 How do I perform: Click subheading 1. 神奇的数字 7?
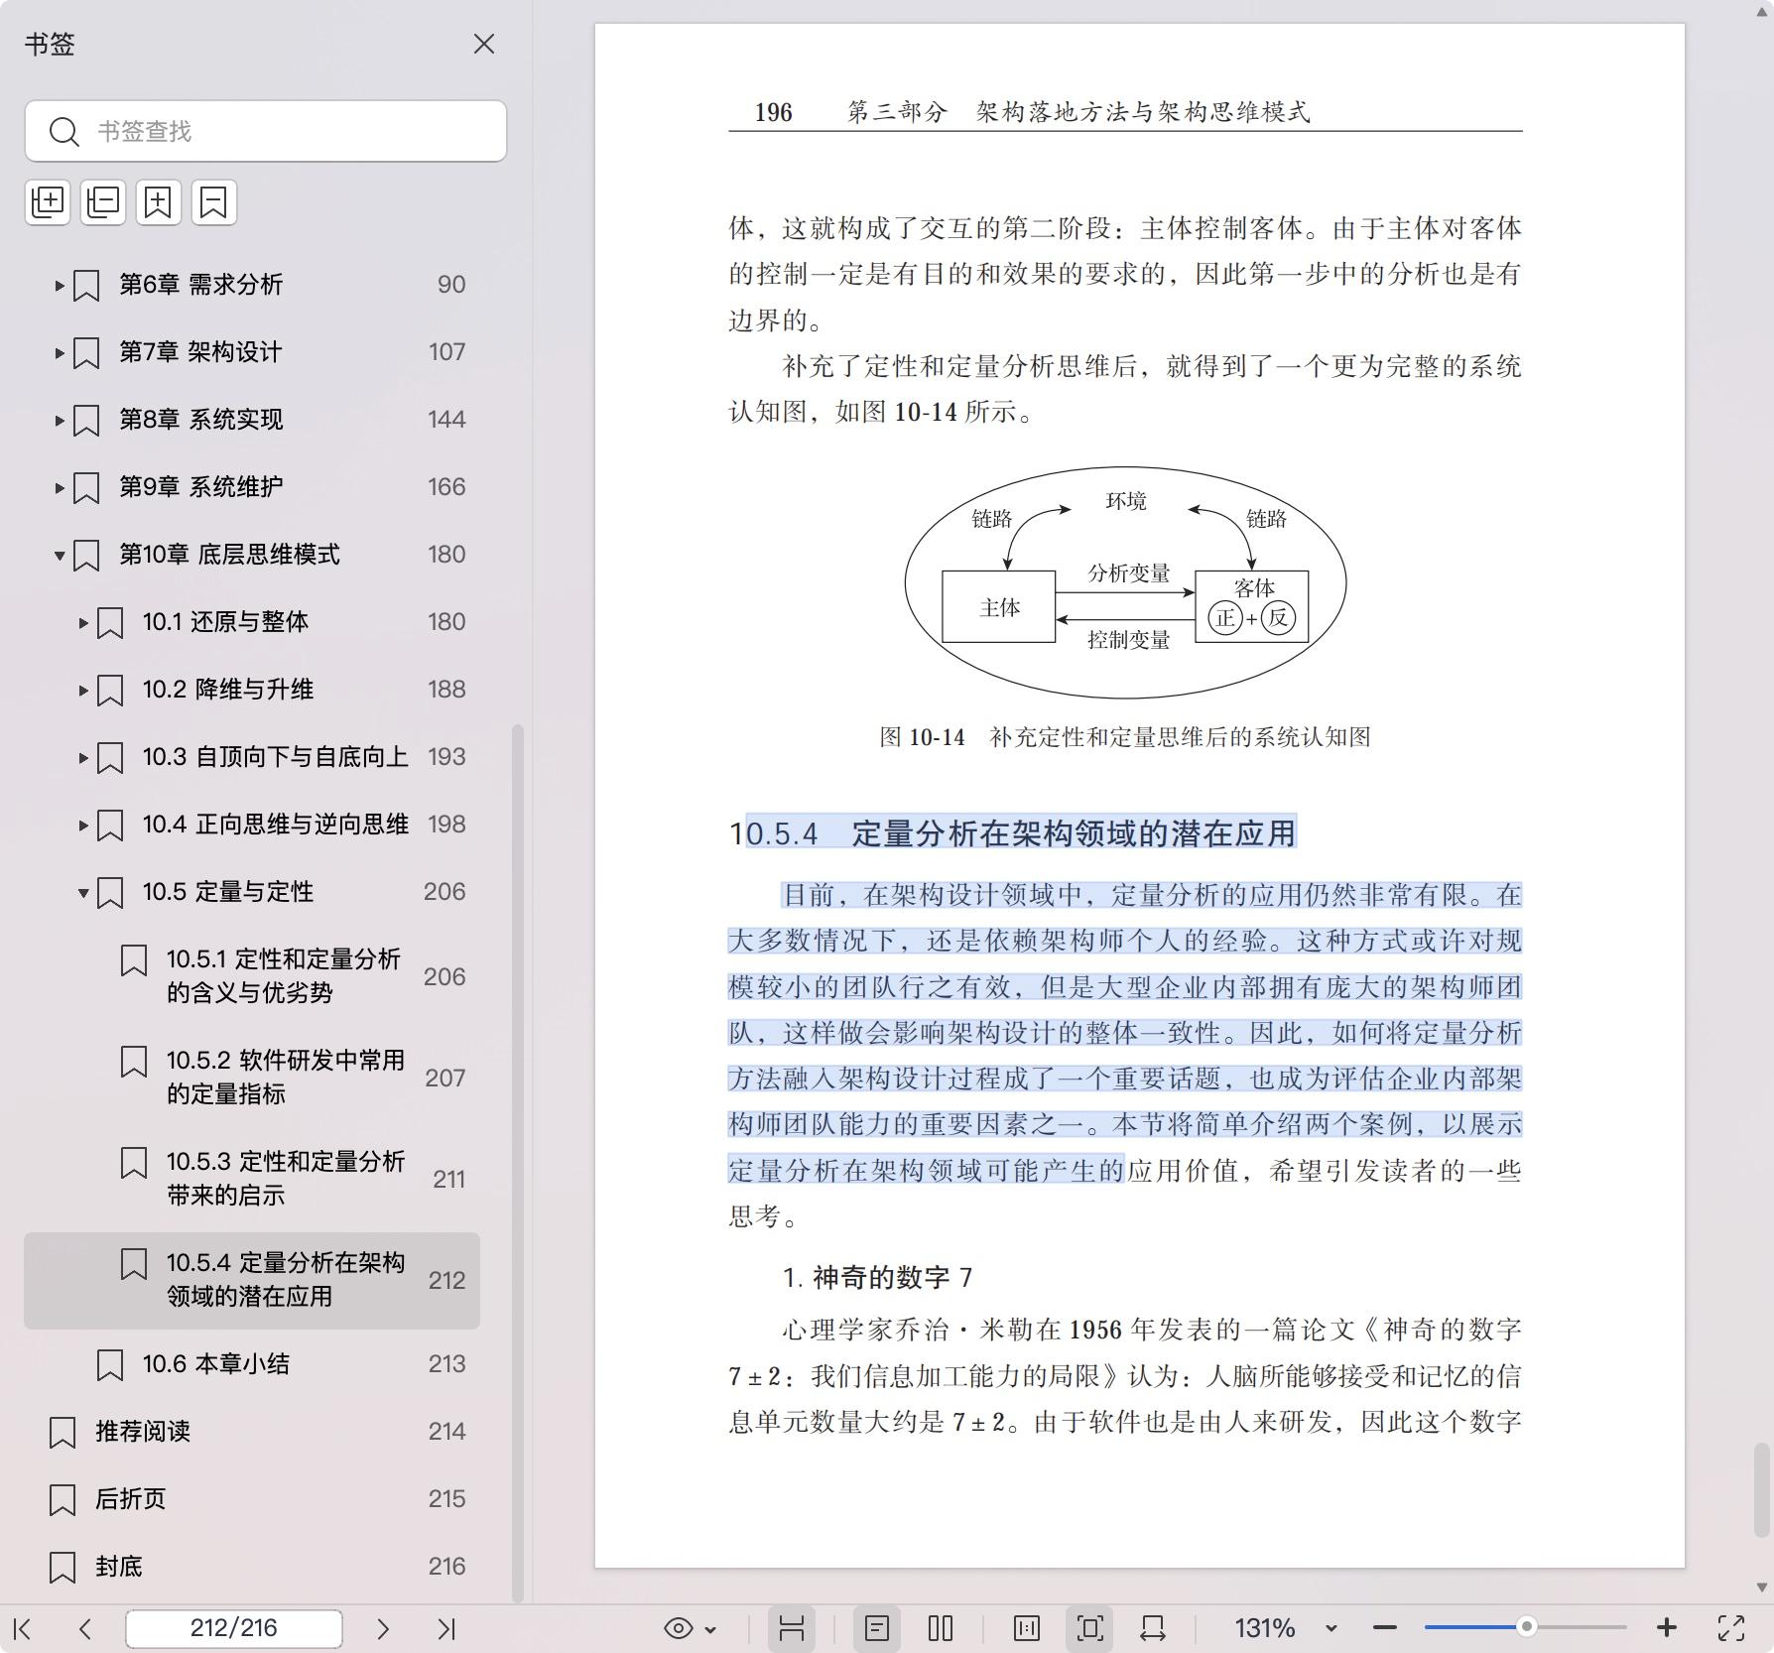click(x=877, y=1277)
